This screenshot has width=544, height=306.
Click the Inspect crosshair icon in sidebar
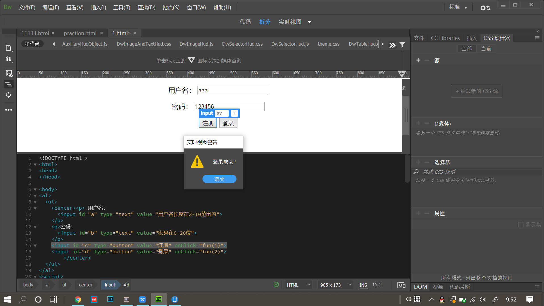click(8, 95)
